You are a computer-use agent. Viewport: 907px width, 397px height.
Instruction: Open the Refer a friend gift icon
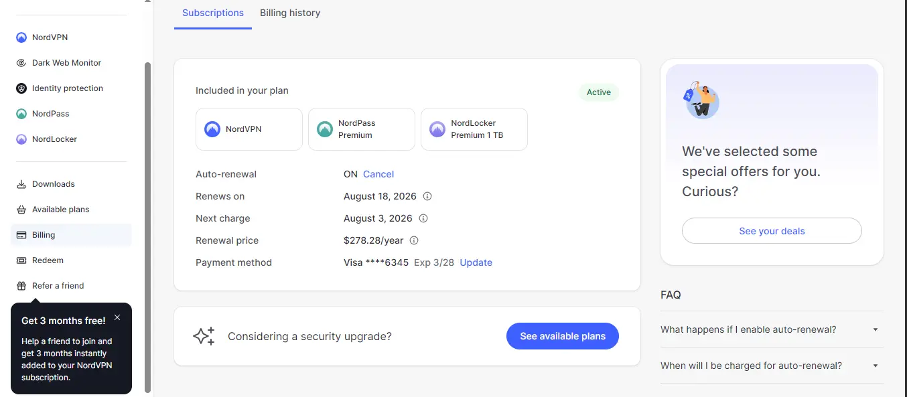coord(21,286)
